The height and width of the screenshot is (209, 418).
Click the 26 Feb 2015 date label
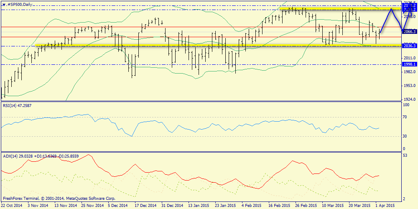(x=306, y=206)
